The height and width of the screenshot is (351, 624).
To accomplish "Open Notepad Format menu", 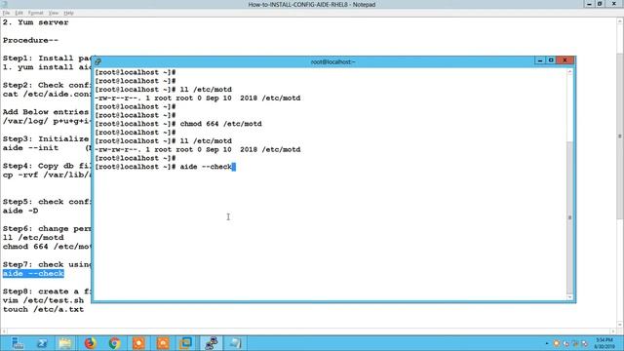I will (35, 13).
